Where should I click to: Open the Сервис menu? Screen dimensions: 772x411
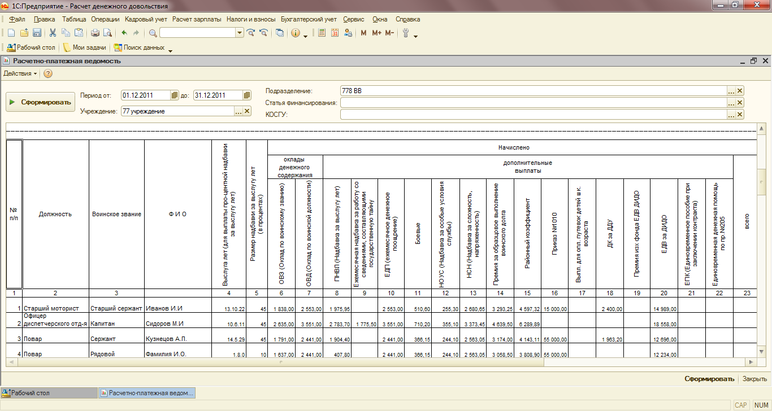354,19
